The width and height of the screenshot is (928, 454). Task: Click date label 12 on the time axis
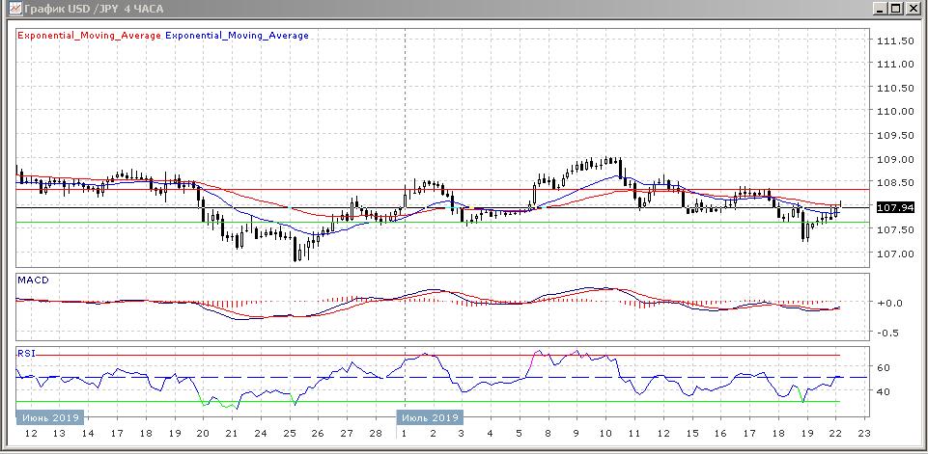[30, 434]
